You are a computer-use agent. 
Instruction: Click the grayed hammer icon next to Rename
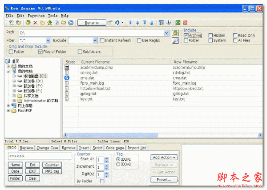coord(110,23)
